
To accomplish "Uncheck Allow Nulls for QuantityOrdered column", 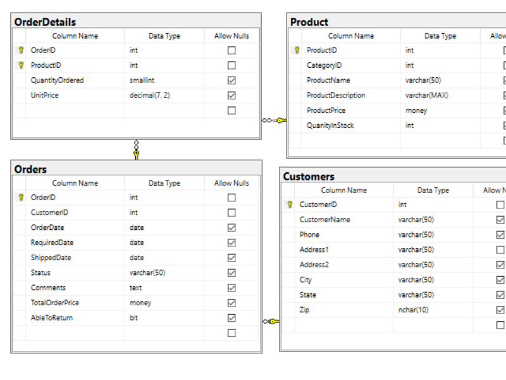I will (231, 80).
